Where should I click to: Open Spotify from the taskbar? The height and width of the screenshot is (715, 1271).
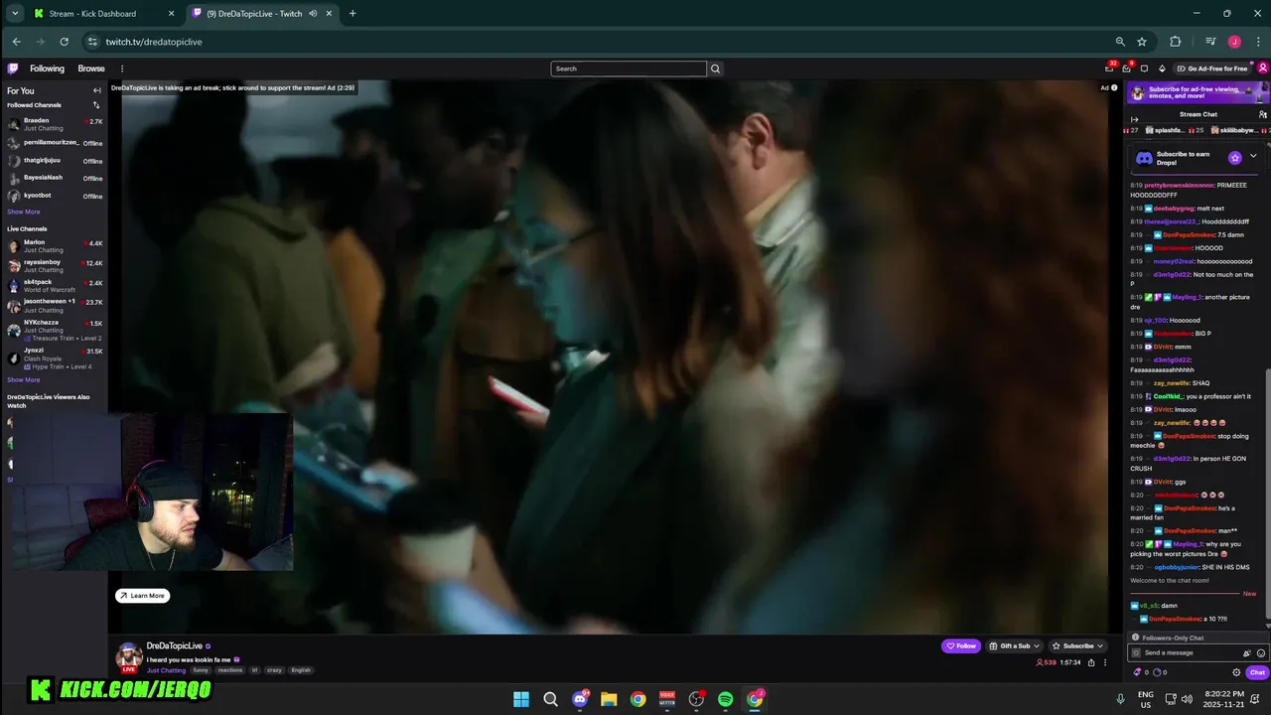coord(726,699)
